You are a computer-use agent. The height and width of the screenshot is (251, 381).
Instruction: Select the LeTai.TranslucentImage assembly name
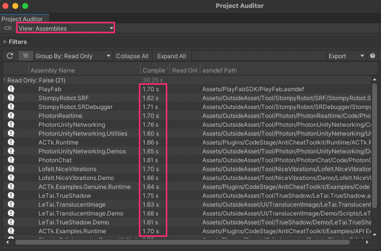coord(72,205)
